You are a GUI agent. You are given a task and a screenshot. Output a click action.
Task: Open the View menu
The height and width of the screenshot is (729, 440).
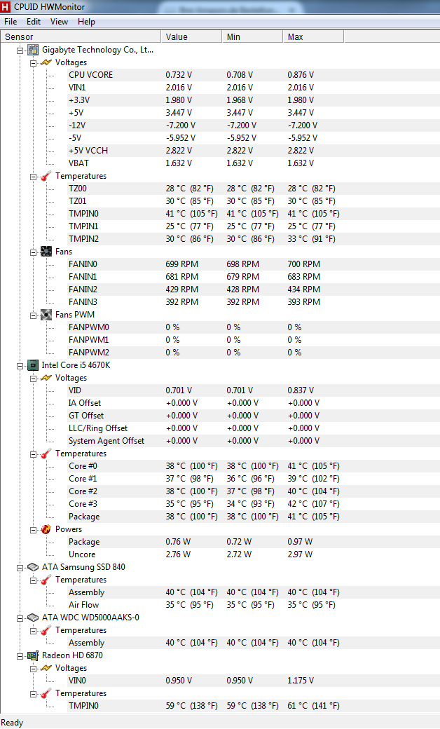(59, 22)
